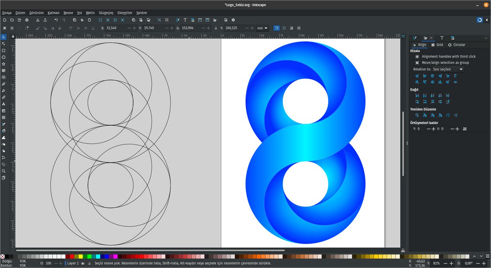Open the Dosya menu
Viewport: 491px width, 268px height.
7,13
